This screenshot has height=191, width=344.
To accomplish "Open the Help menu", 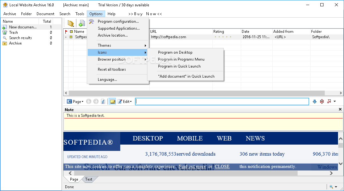I will [x=111, y=14].
